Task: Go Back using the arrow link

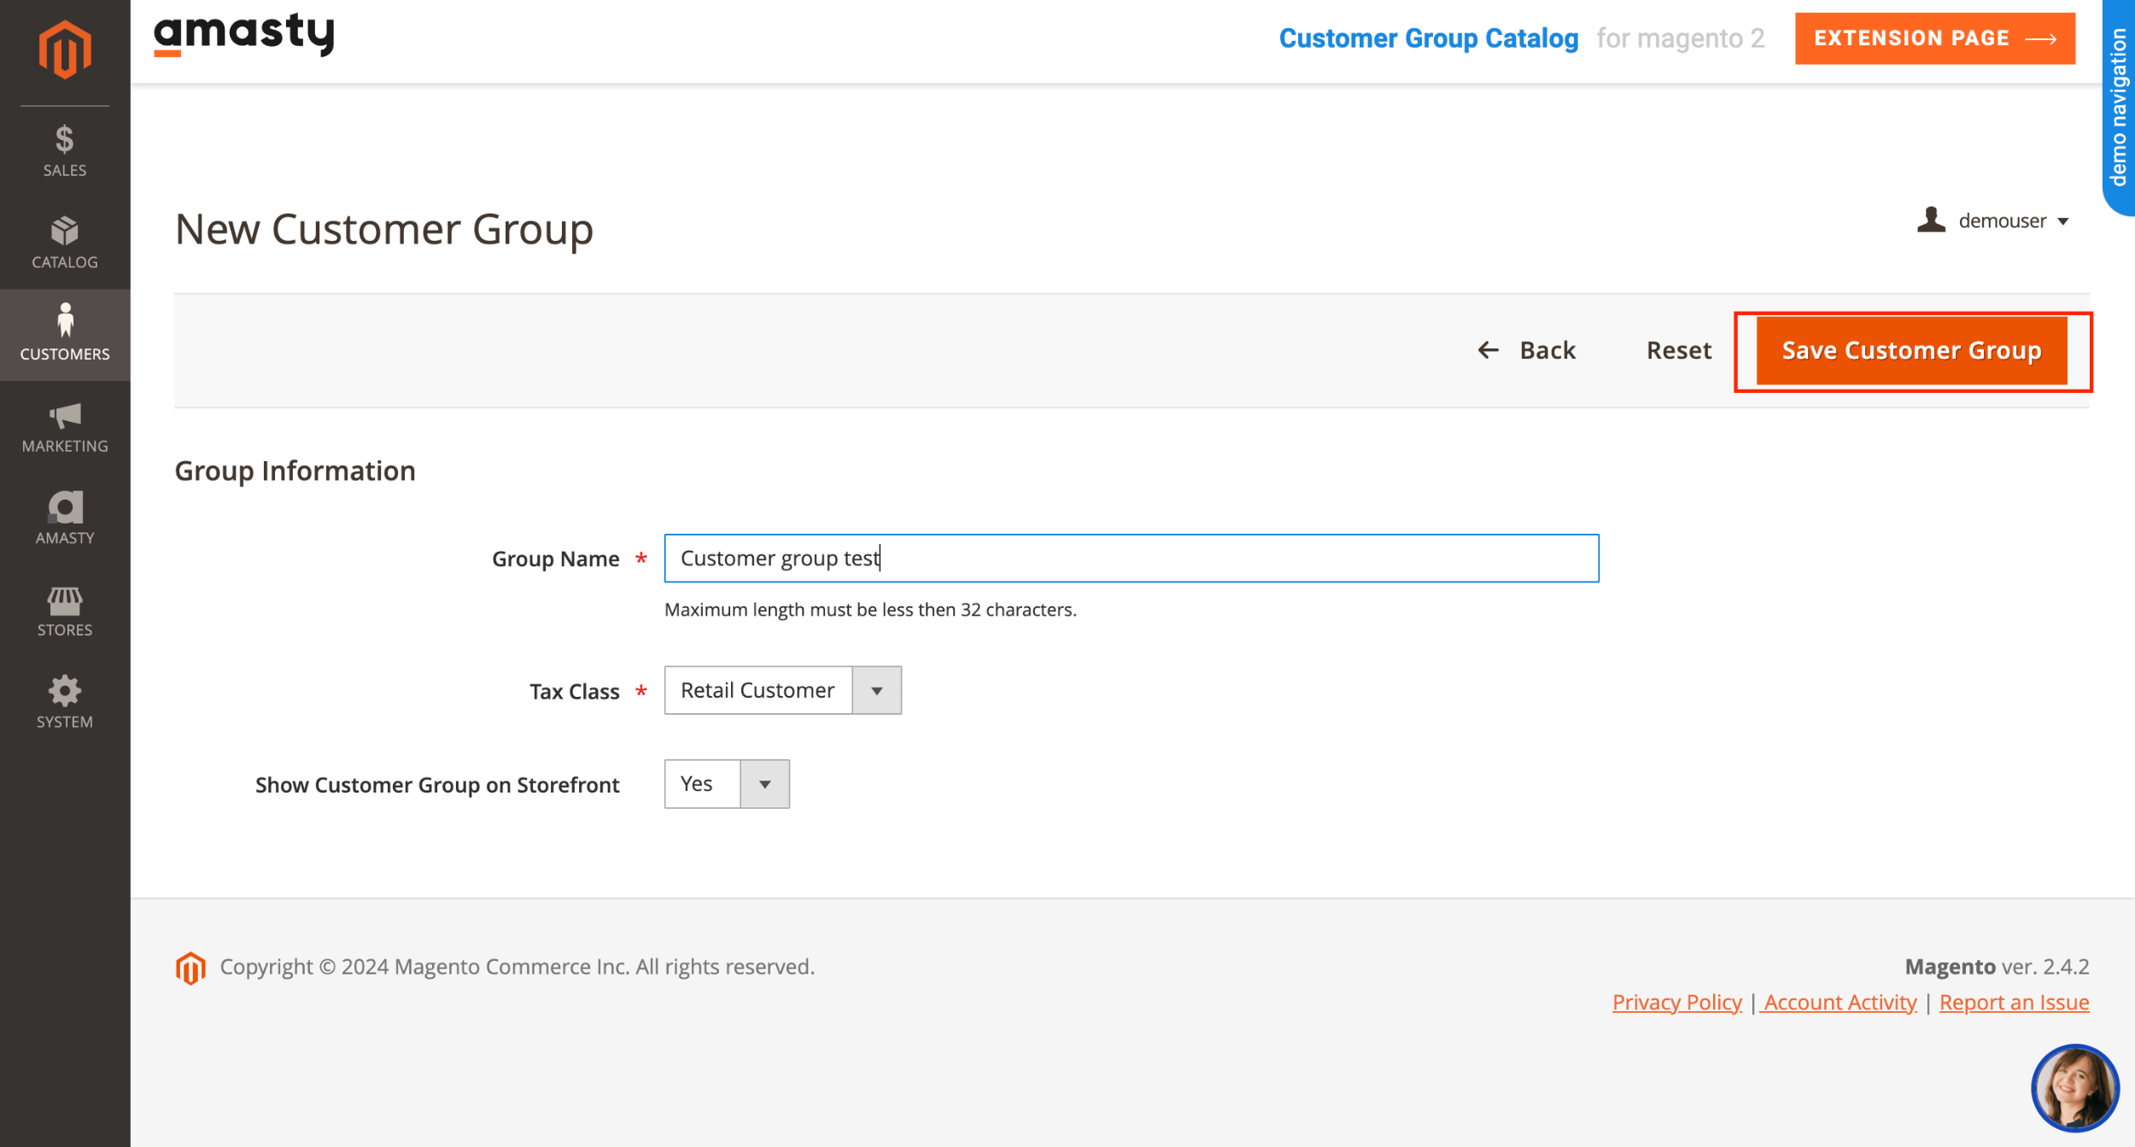Action: [1526, 350]
